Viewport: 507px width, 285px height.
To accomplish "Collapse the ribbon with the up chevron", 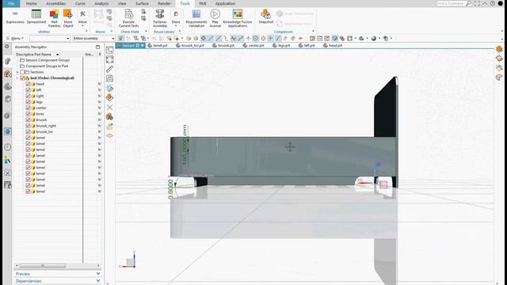I will click(485, 3).
